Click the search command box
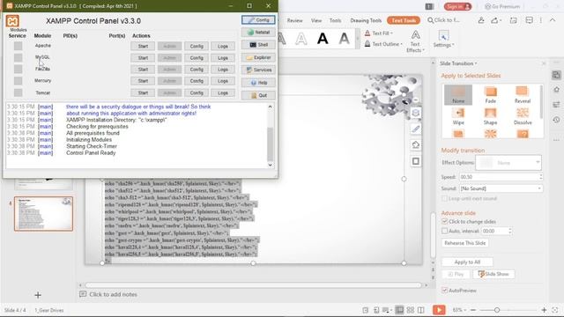This screenshot has width=564, height=317. pos(443,20)
